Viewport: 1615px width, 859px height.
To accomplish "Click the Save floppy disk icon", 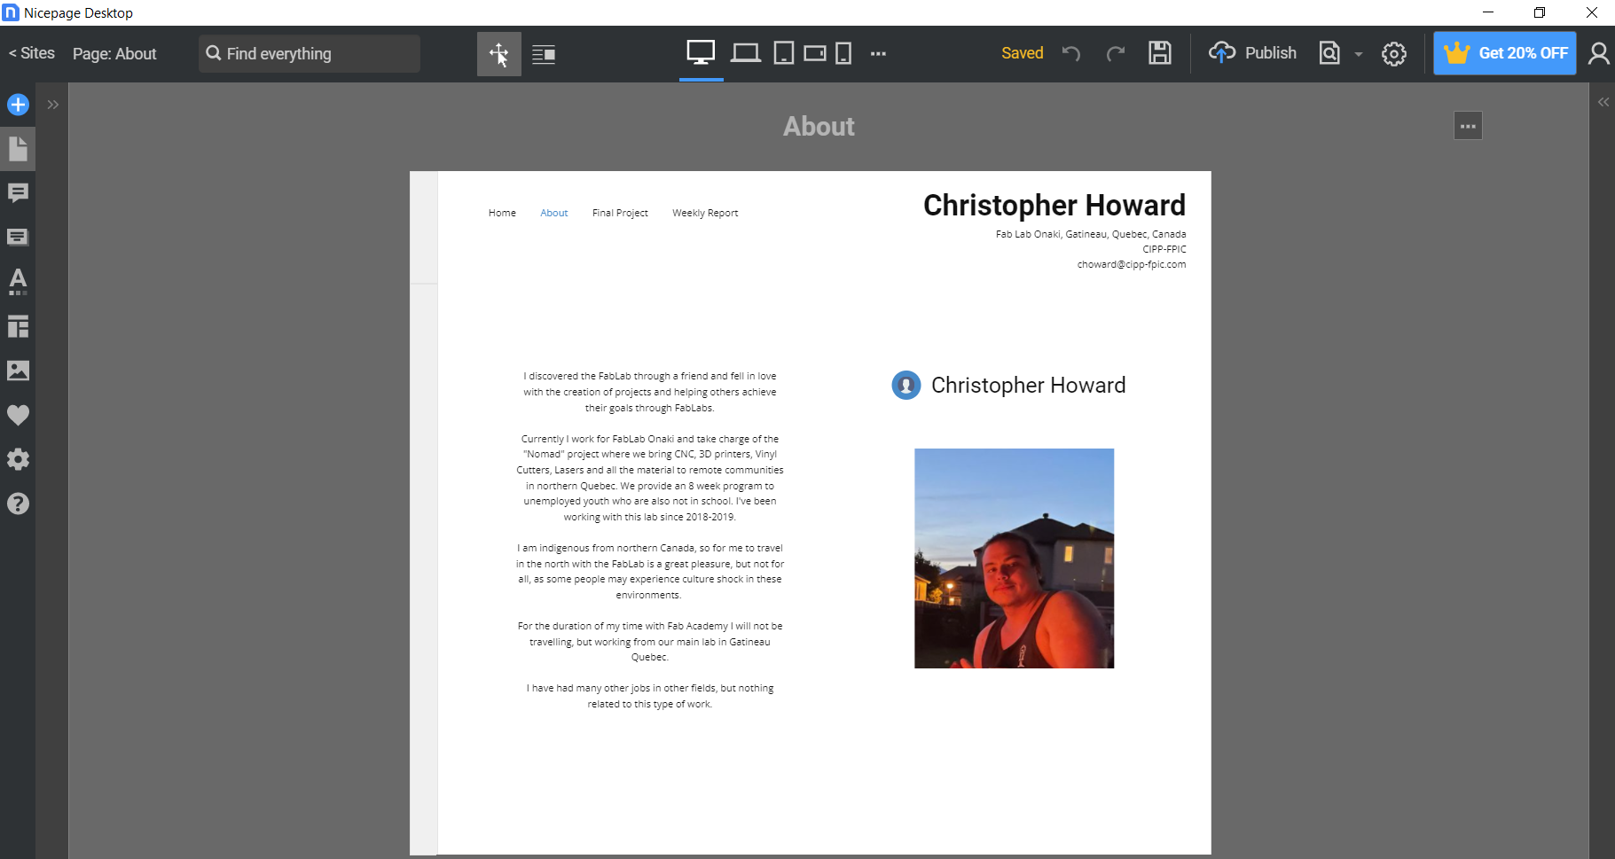I will (1160, 53).
